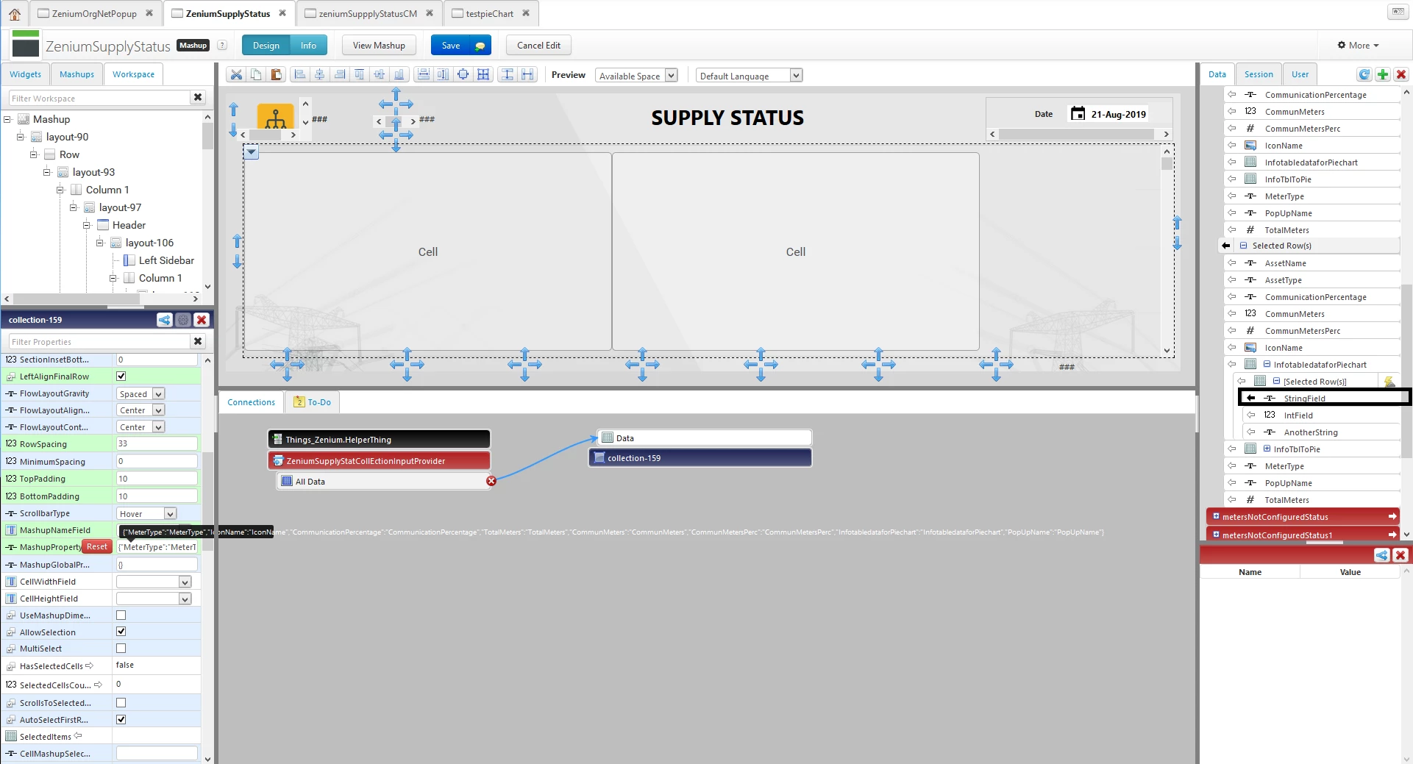Click the View Mashup button
This screenshot has height=764, width=1413.
(x=379, y=46)
